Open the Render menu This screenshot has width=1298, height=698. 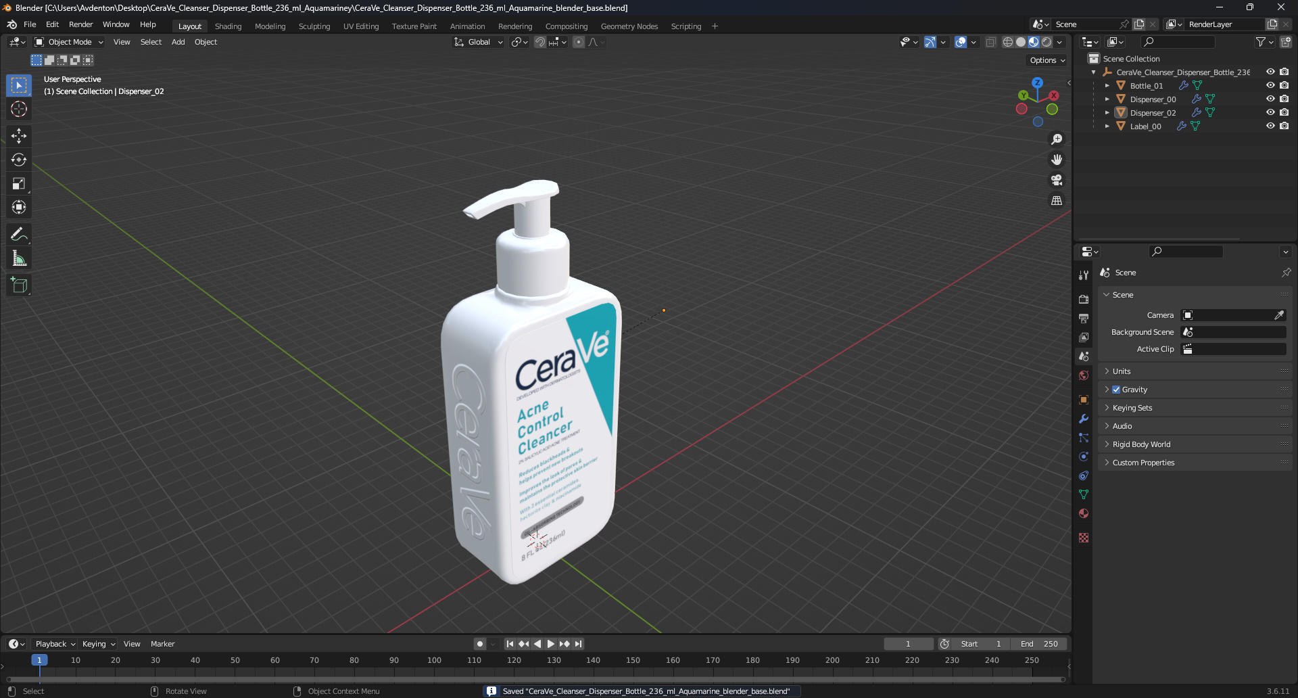point(80,24)
